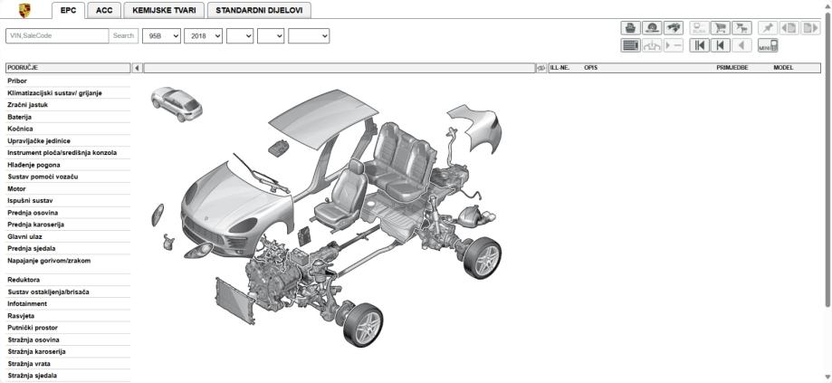Switch to the ACC tab
832x383 pixels.
click(x=104, y=10)
